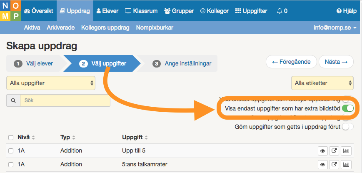Open the 'Alla etiketter' dropdown
The height and width of the screenshot is (173, 362).
pos(322,83)
